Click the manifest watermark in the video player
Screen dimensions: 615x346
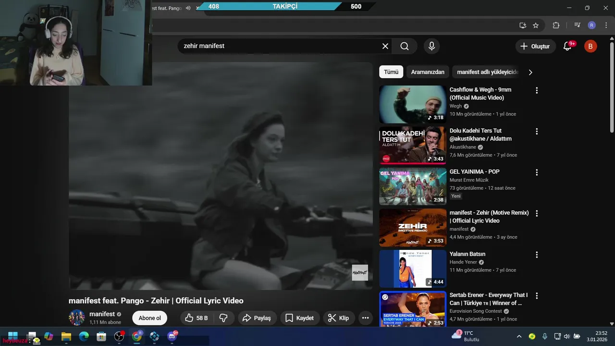pyautogui.click(x=360, y=272)
